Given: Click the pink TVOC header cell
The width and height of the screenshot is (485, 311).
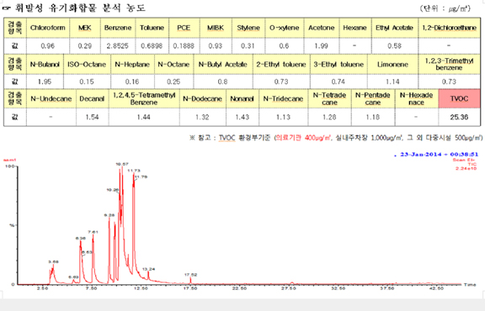Looking at the screenshot, I should [460, 99].
